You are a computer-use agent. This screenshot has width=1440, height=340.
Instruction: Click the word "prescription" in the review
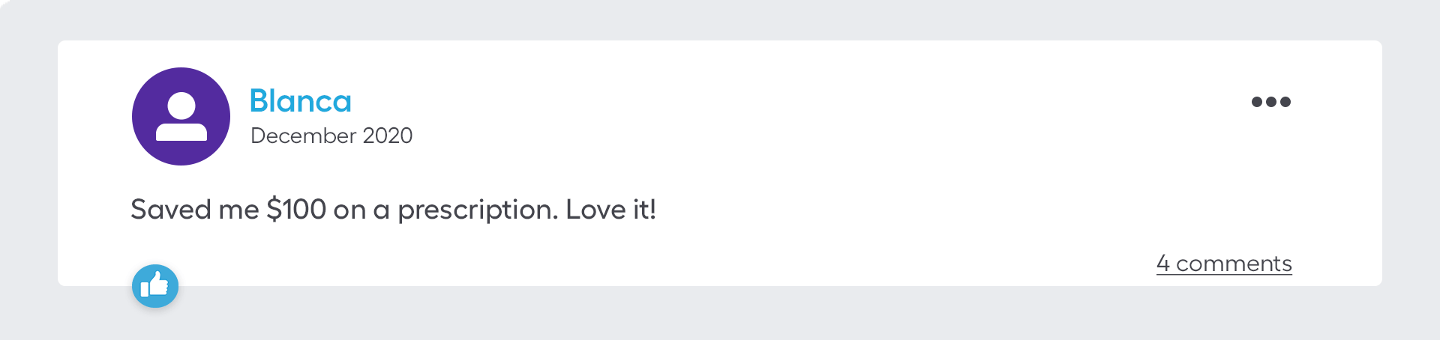click(x=477, y=210)
